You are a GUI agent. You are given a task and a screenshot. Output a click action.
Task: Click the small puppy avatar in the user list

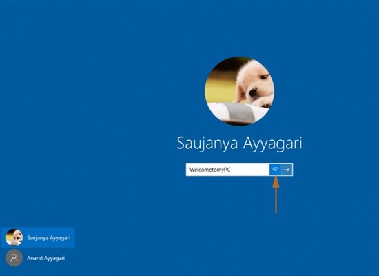coord(14,237)
